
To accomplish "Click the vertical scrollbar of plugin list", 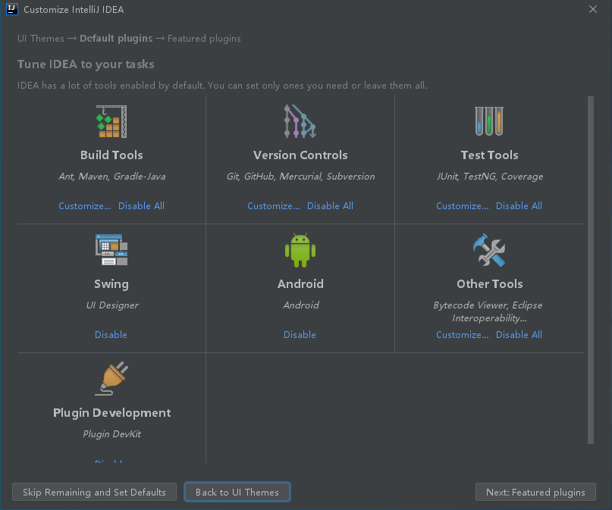I will point(591,270).
